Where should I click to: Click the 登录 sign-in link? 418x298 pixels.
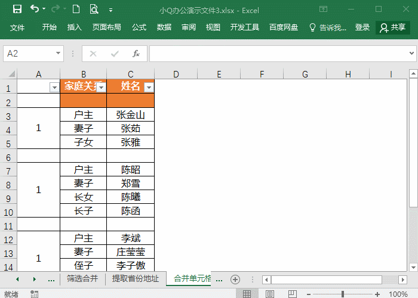pyautogui.click(x=362, y=27)
